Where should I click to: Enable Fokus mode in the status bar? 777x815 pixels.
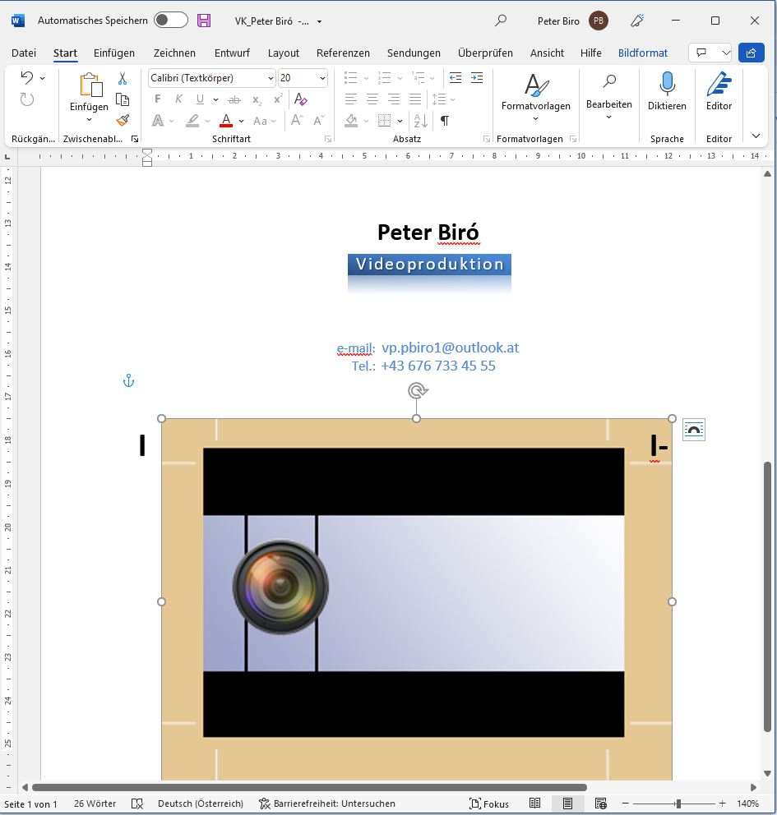pyautogui.click(x=488, y=803)
